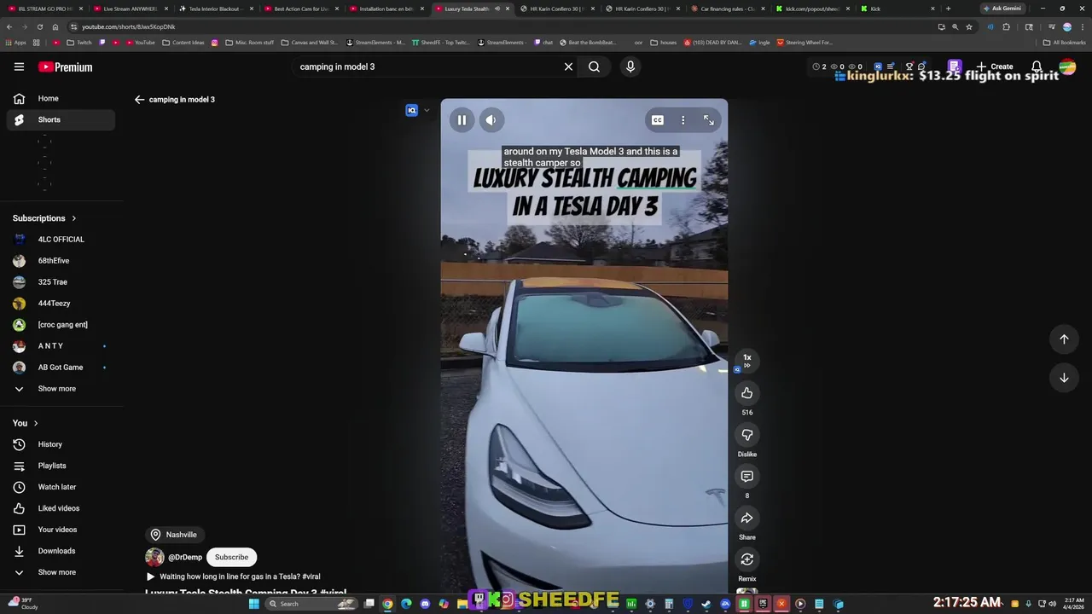Clear the search box text

(568, 67)
